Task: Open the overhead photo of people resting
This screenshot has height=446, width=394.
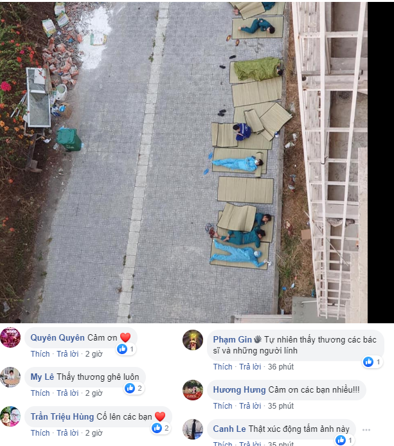Action: 184,162
